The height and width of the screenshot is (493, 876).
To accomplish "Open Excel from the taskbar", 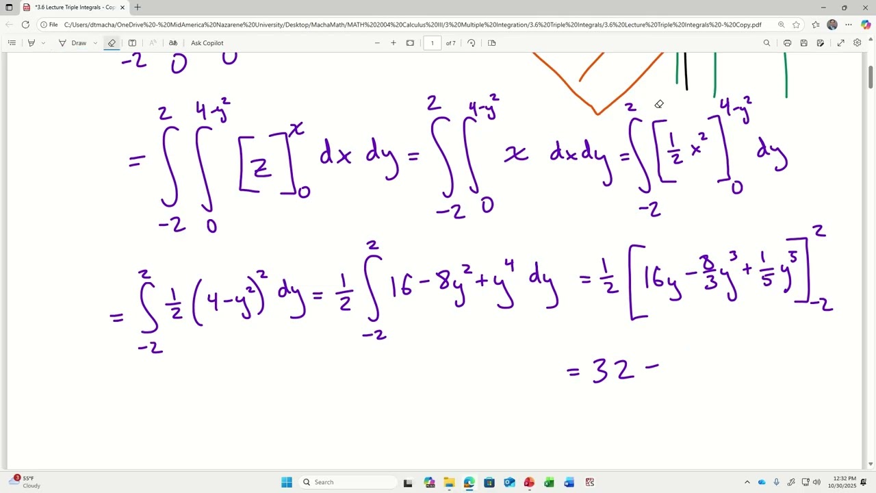I will tap(549, 482).
